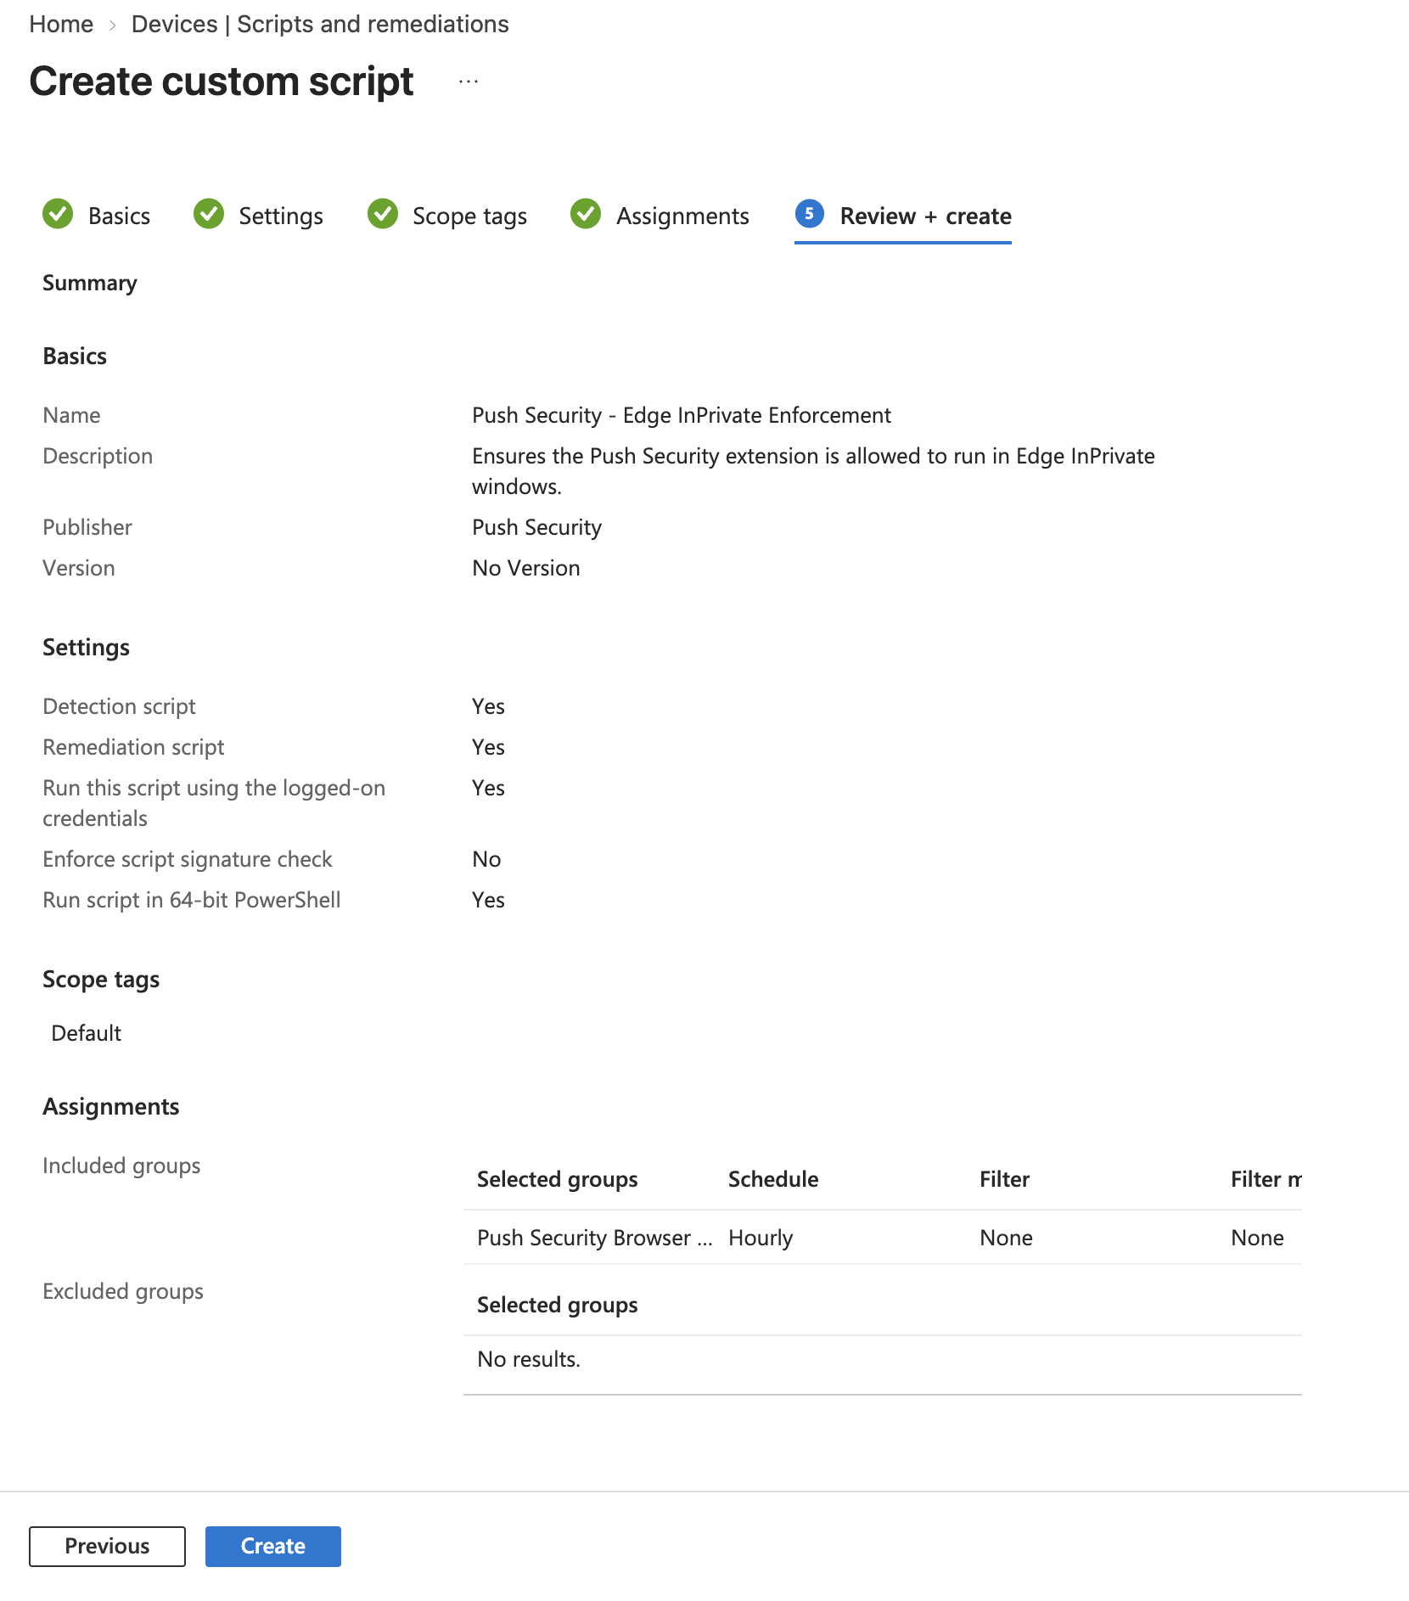The image size is (1409, 1601).
Task: Click the Settings step green checkmark icon
Action: (x=209, y=215)
